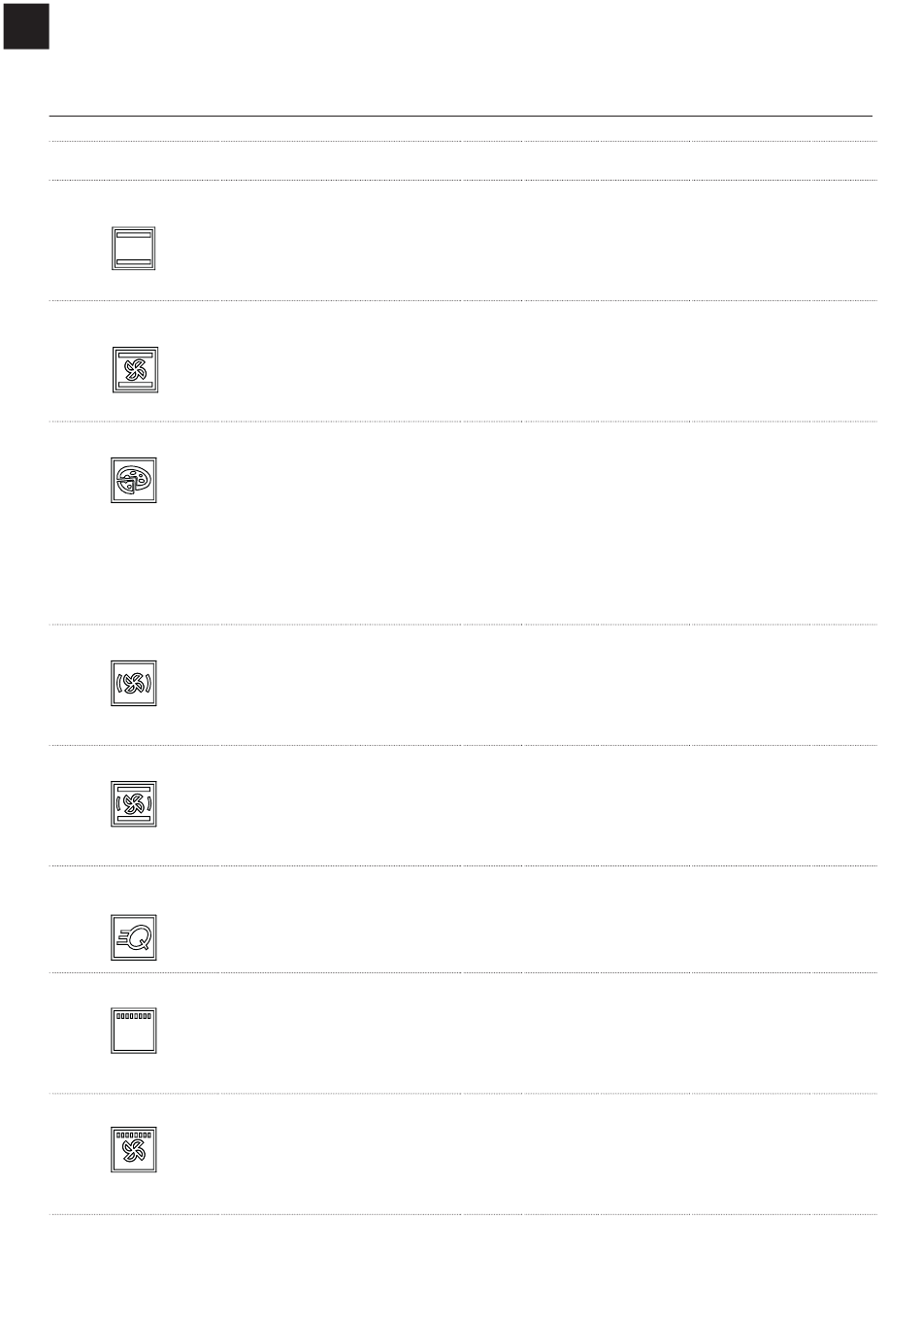Choose the quick preheat Q icon
The image size is (922, 1321).
[x=133, y=937]
